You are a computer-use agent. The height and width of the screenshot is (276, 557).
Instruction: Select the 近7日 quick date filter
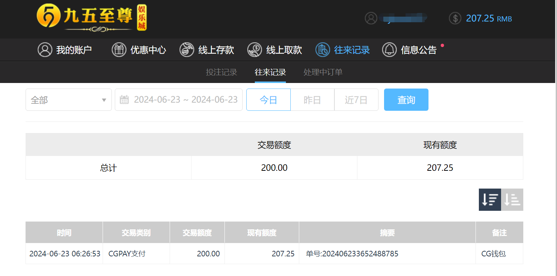click(x=356, y=100)
